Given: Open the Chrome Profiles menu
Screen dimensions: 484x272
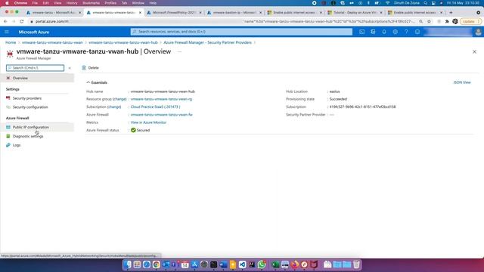Looking at the screenshot, I should point(110,3).
